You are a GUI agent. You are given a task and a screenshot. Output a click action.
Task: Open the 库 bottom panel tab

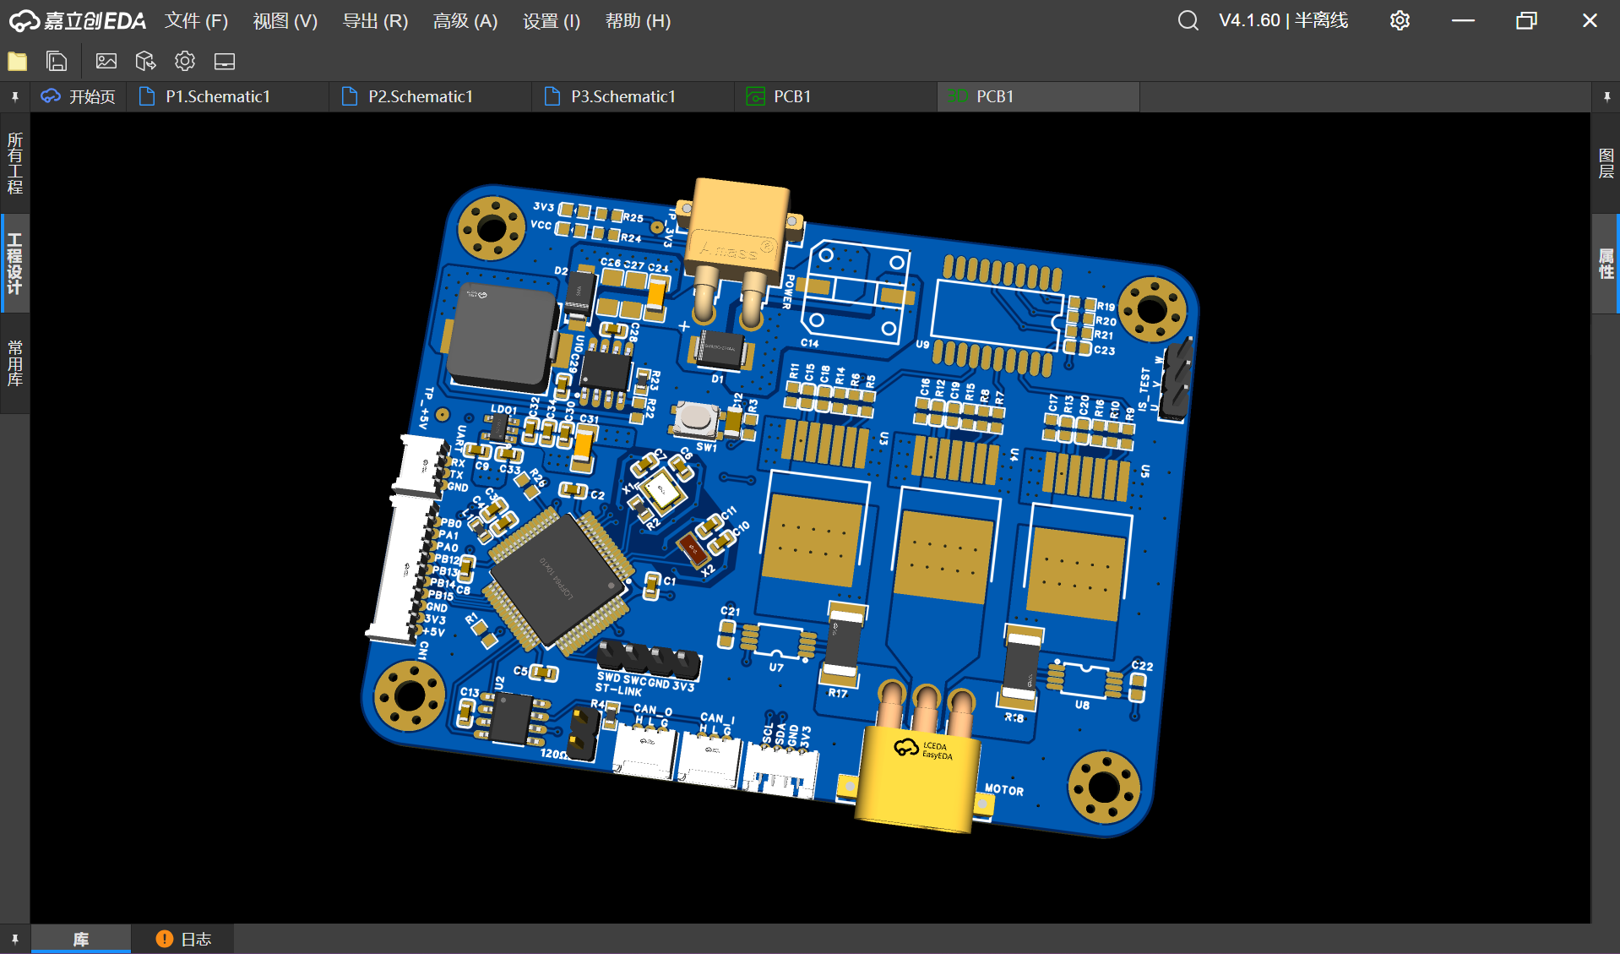coord(81,939)
